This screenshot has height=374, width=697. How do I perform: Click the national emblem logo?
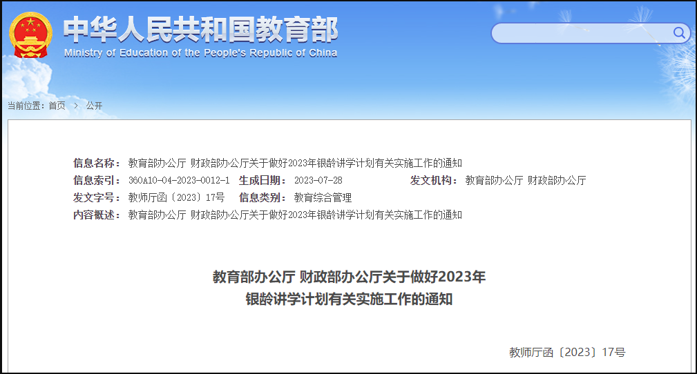click(x=30, y=35)
